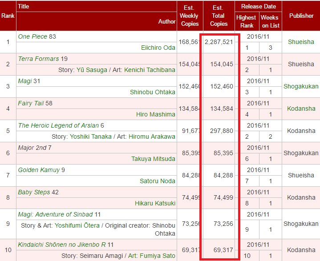Screen dimensions: 320x261
Task: Visit Hiro Mashima's author page
Action: click(155, 114)
